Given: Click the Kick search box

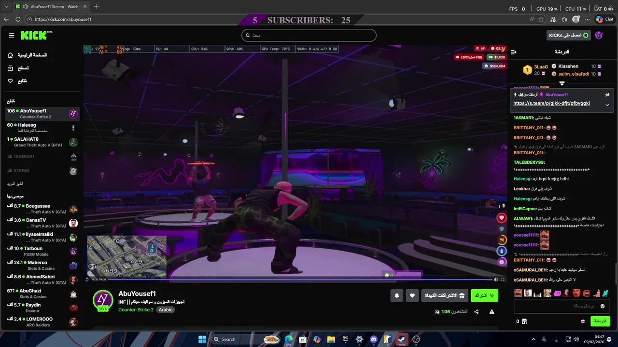Looking at the screenshot, I should (309, 35).
